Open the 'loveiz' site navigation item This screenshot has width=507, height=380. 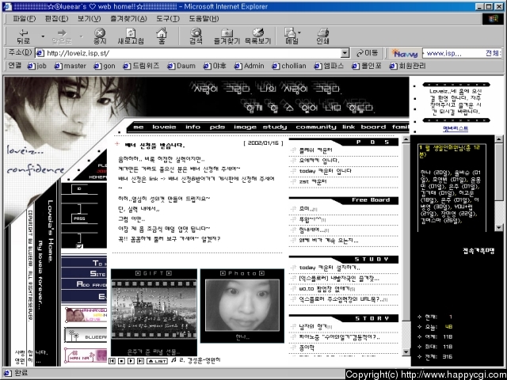(x=164, y=127)
